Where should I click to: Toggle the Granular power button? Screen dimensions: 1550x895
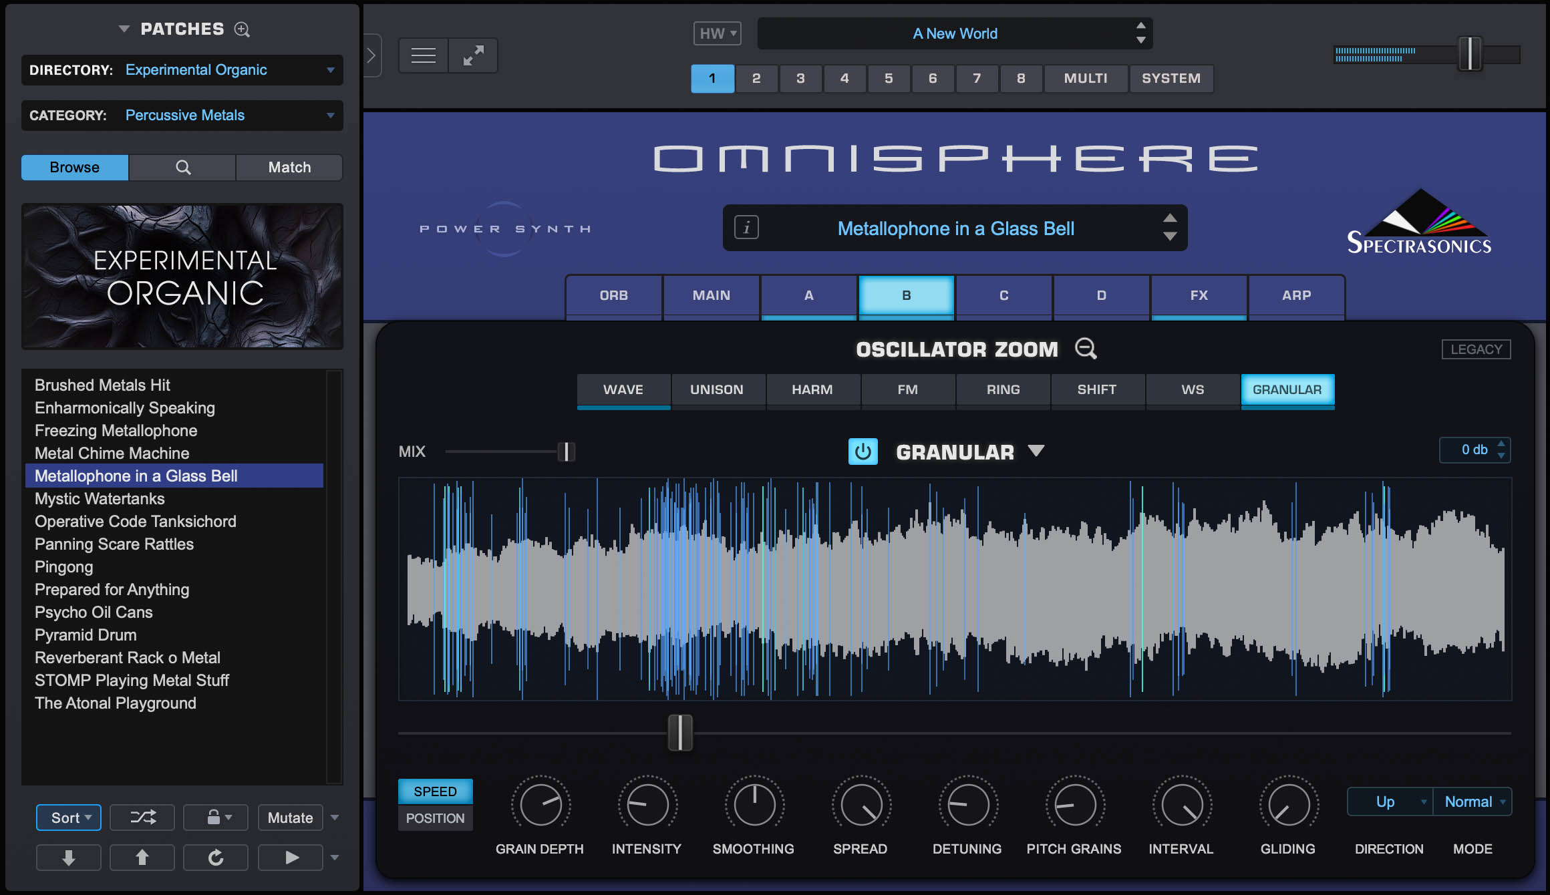point(863,451)
